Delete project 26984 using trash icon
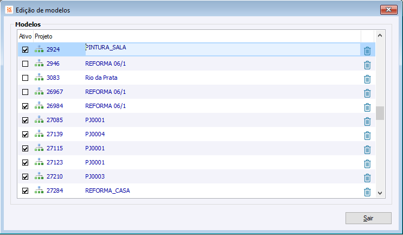Viewport: 403px width, 235px height. click(367, 107)
